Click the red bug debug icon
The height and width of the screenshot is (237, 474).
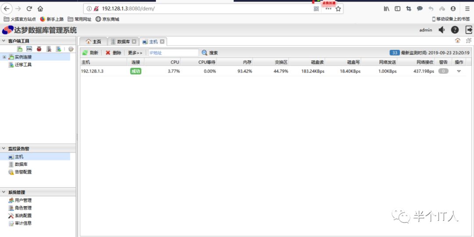tap(39, 49)
